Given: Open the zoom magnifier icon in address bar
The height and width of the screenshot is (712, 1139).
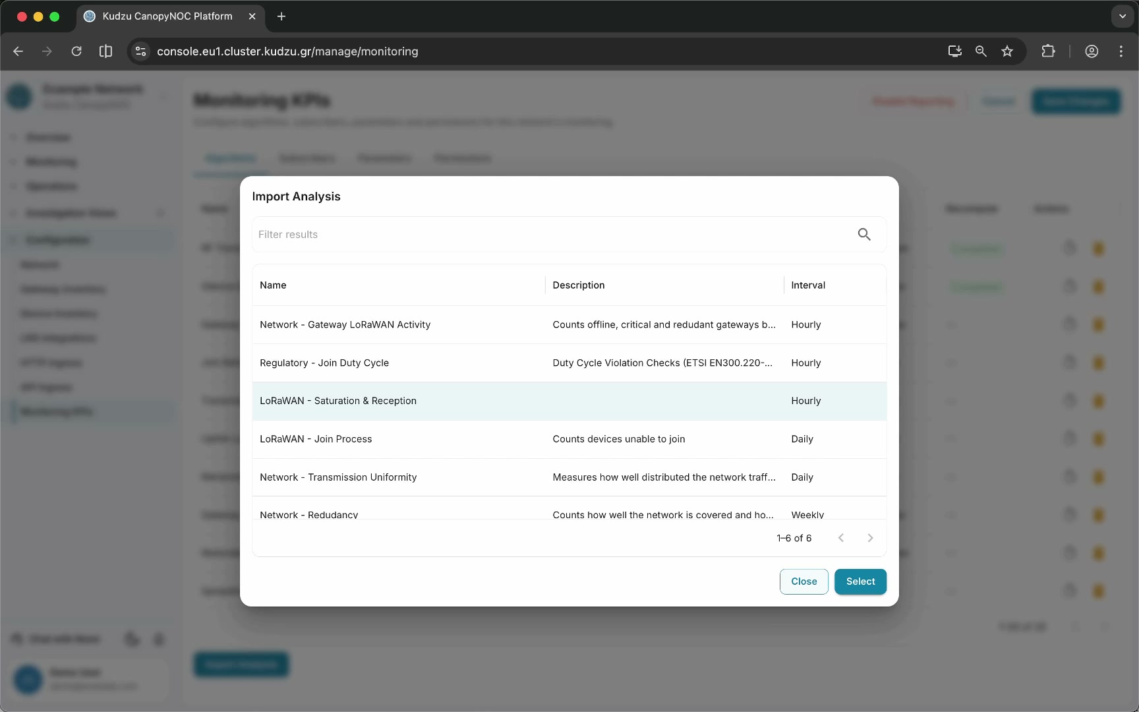Looking at the screenshot, I should tap(981, 51).
